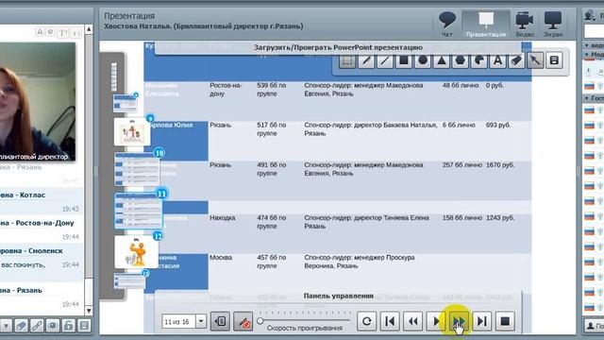The height and width of the screenshot is (340, 604).
Task: Open the Чат tab
Action: (x=447, y=25)
